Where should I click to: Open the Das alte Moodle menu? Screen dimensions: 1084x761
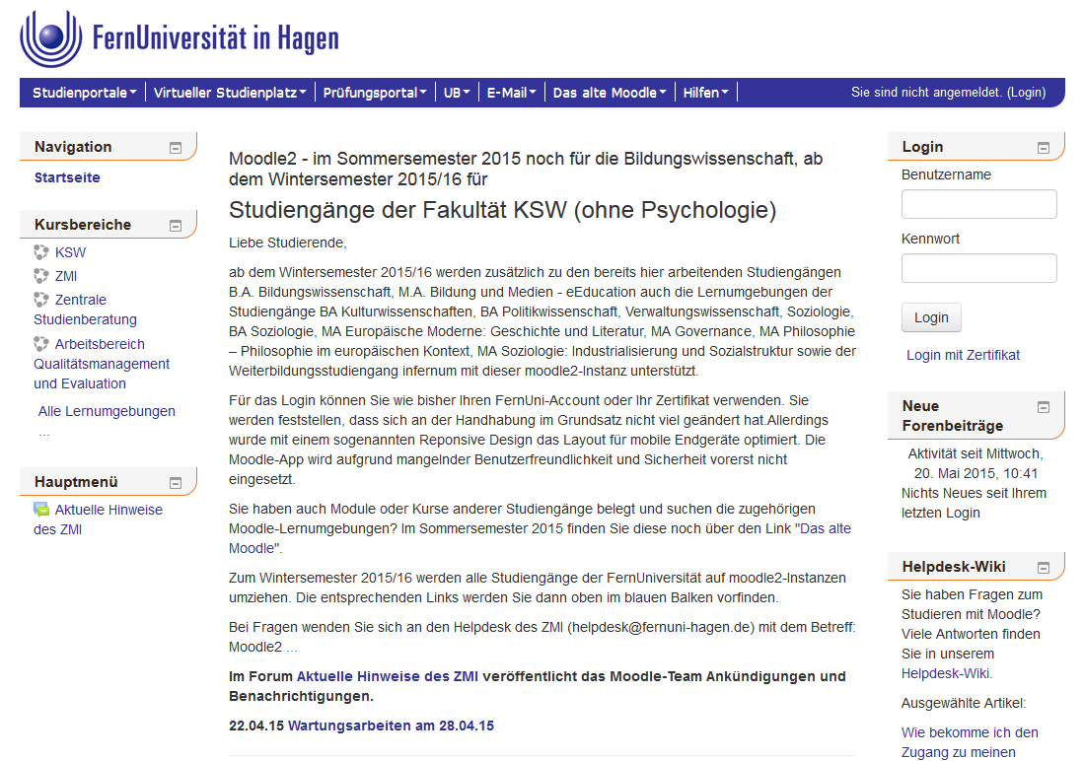point(609,93)
